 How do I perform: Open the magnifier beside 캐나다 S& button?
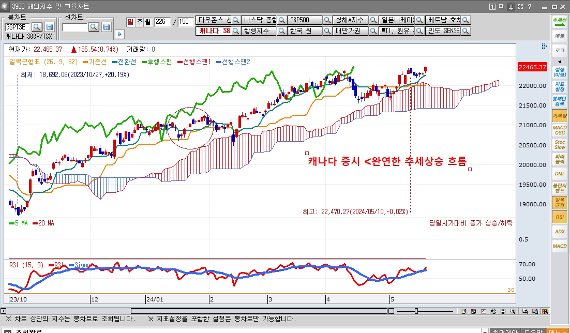point(235,31)
